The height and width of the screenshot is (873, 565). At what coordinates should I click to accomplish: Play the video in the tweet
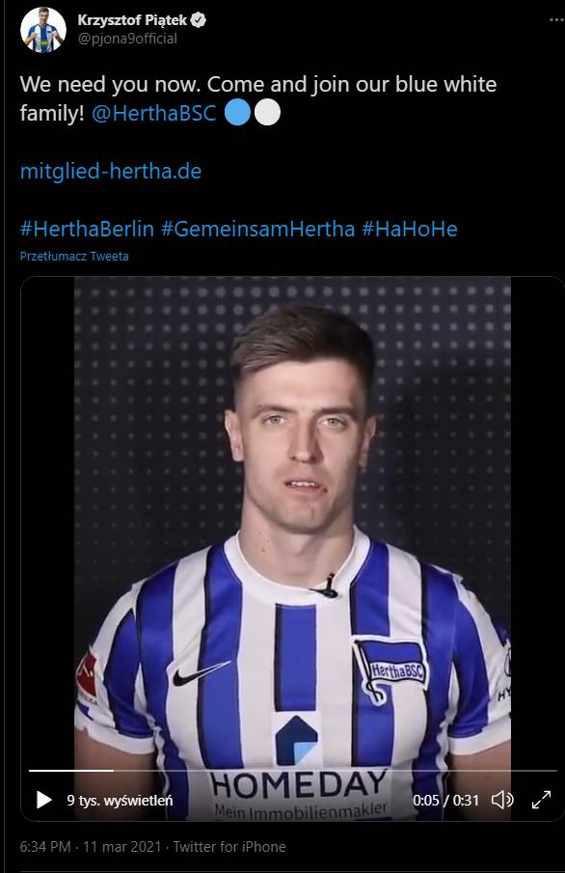tap(43, 800)
